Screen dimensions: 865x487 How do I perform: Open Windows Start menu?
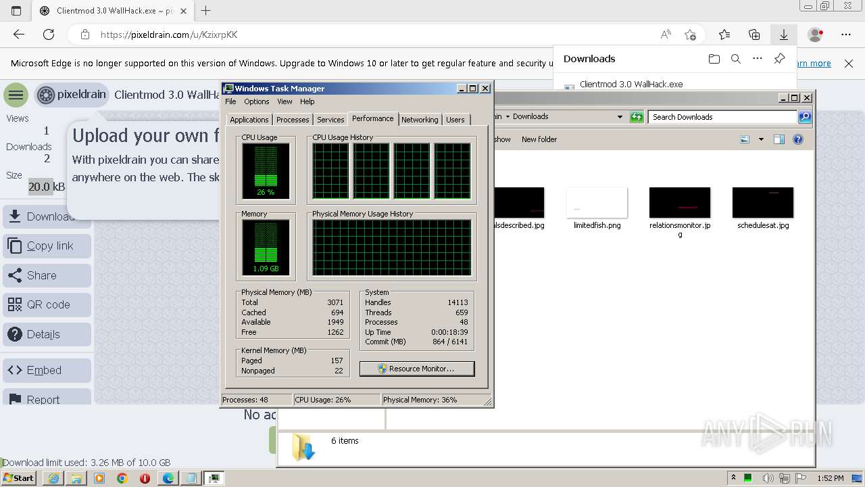coord(19,478)
